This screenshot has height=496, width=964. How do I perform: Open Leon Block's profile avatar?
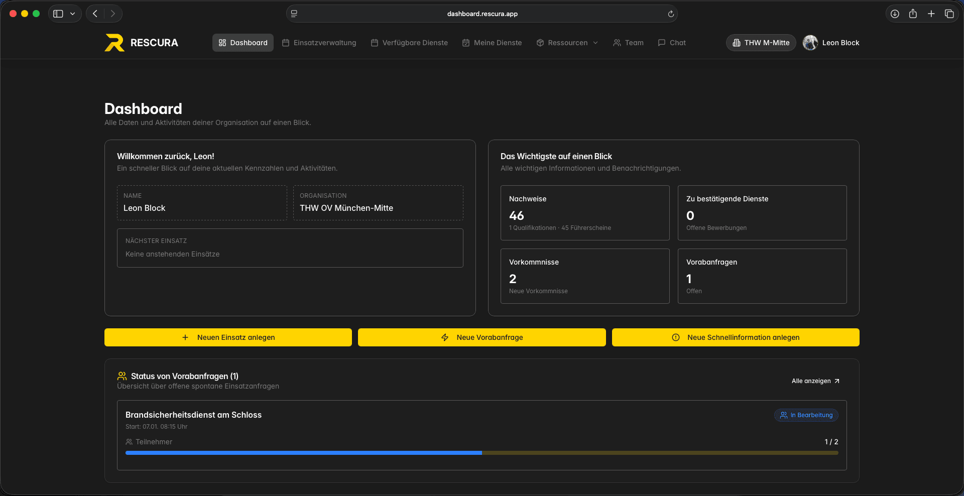click(809, 43)
